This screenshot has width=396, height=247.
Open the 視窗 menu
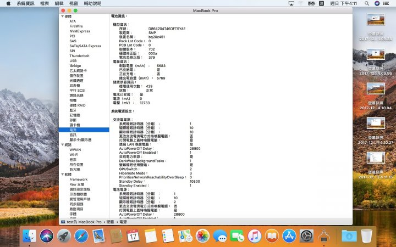point(74,3)
